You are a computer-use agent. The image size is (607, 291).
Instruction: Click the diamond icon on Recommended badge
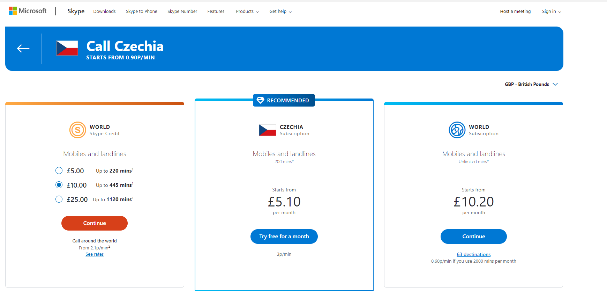[x=260, y=100]
